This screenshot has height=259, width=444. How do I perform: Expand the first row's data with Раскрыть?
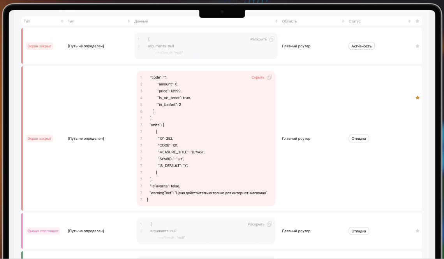(x=258, y=39)
